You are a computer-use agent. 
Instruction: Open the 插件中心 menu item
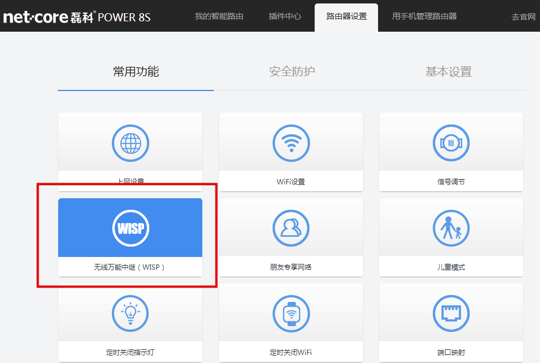tap(285, 17)
